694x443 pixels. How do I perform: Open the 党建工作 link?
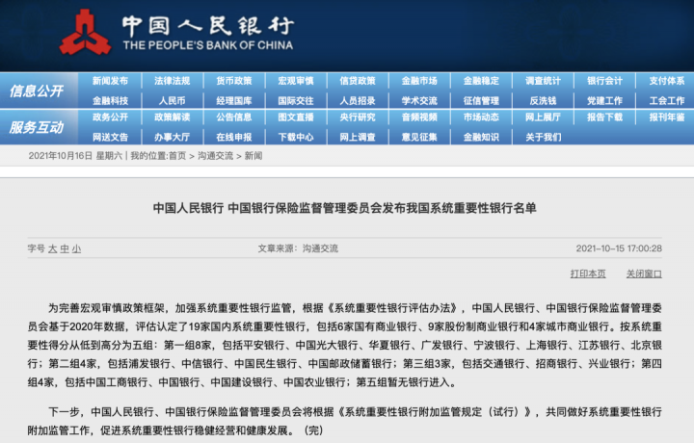[x=604, y=101]
